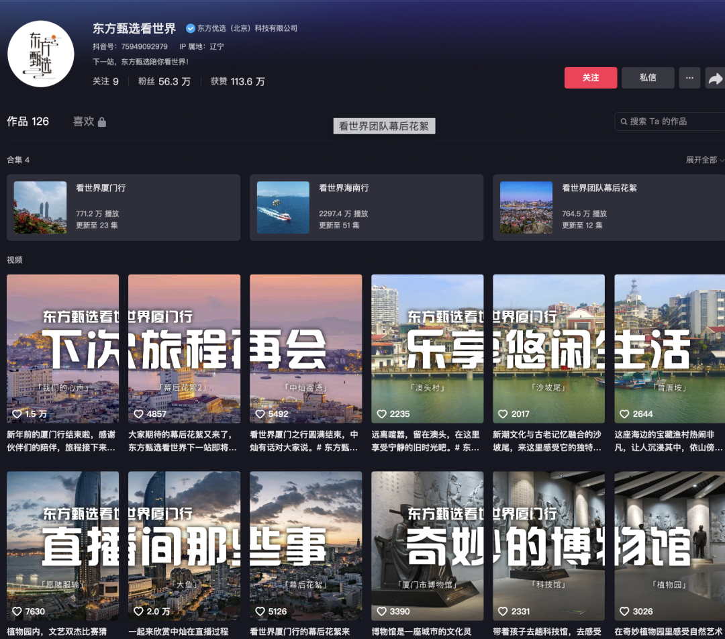Switch to the 作品 126 tab
Viewport: 725px width, 639px height.
click(x=28, y=121)
